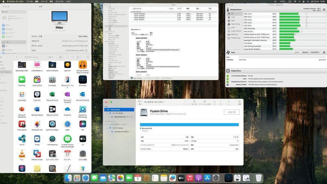Open Microsoft PowerPoint in the Applications window
Viewport: 327px width, 184px height.
coord(22,109)
